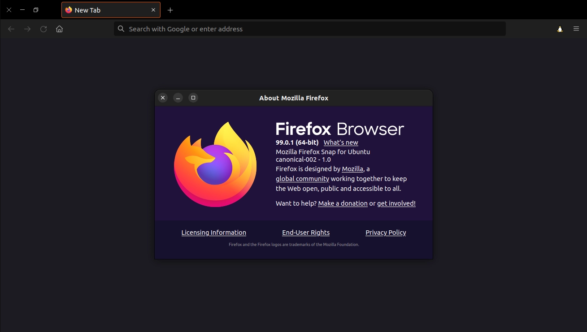Viewport: 587px width, 332px height.
Task: Click the large Firefox logo in dialog
Action: (215, 164)
